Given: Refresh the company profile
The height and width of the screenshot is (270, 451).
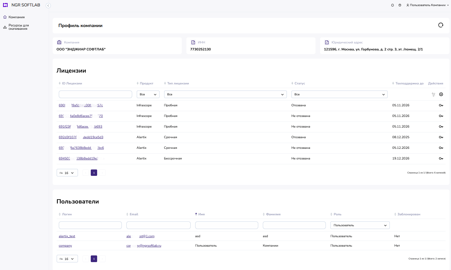Looking at the screenshot, I should tap(441, 25).
